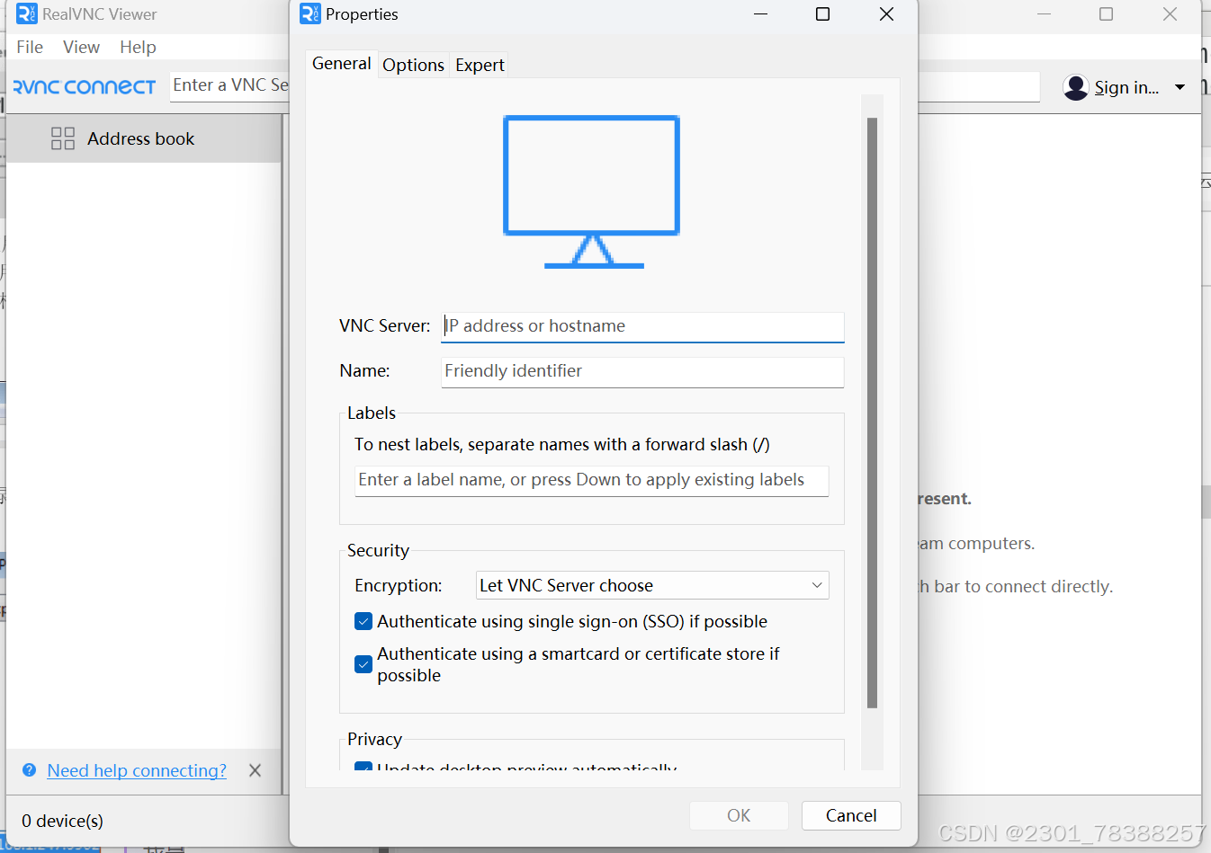Open the File menu
The height and width of the screenshot is (853, 1211).
click(30, 47)
